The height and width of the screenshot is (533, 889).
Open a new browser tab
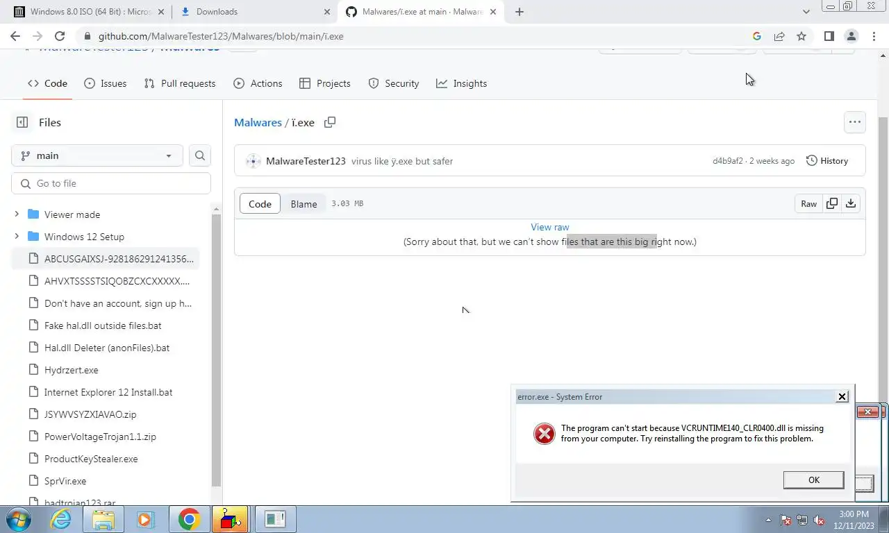coord(519,12)
